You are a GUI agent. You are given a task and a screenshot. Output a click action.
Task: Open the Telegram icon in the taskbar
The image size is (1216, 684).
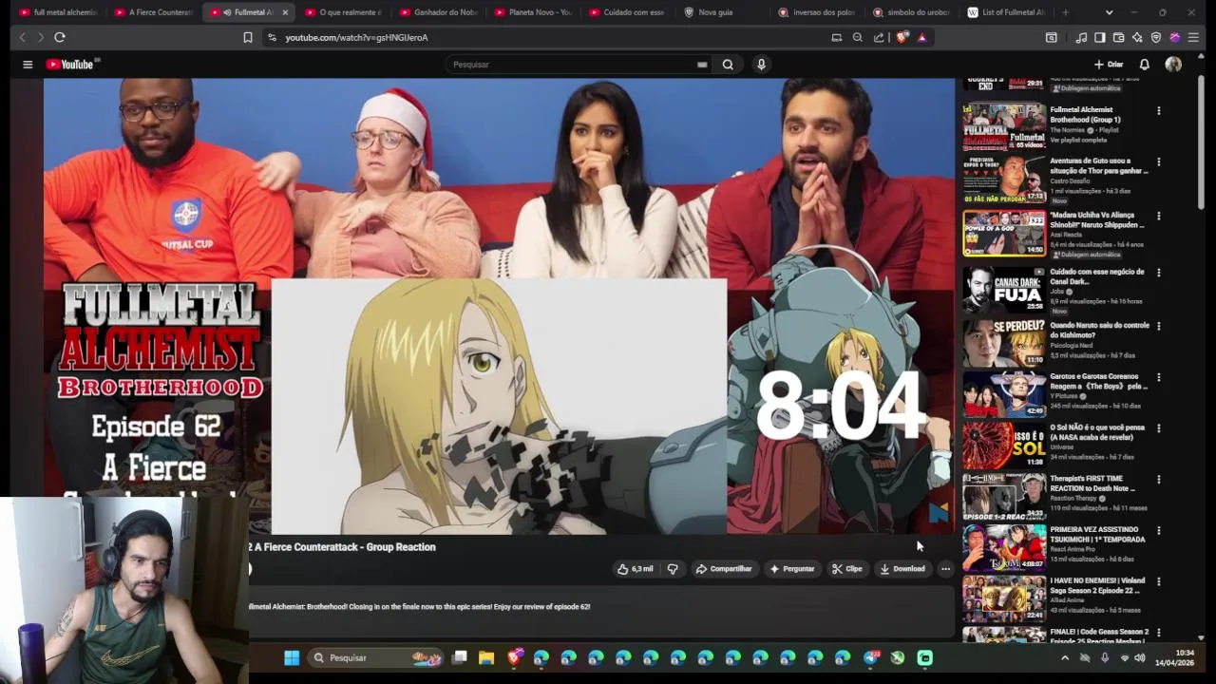coord(870,657)
